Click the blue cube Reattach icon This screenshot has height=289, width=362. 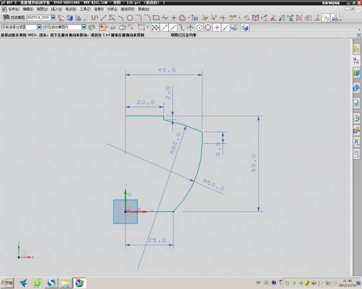point(69,18)
